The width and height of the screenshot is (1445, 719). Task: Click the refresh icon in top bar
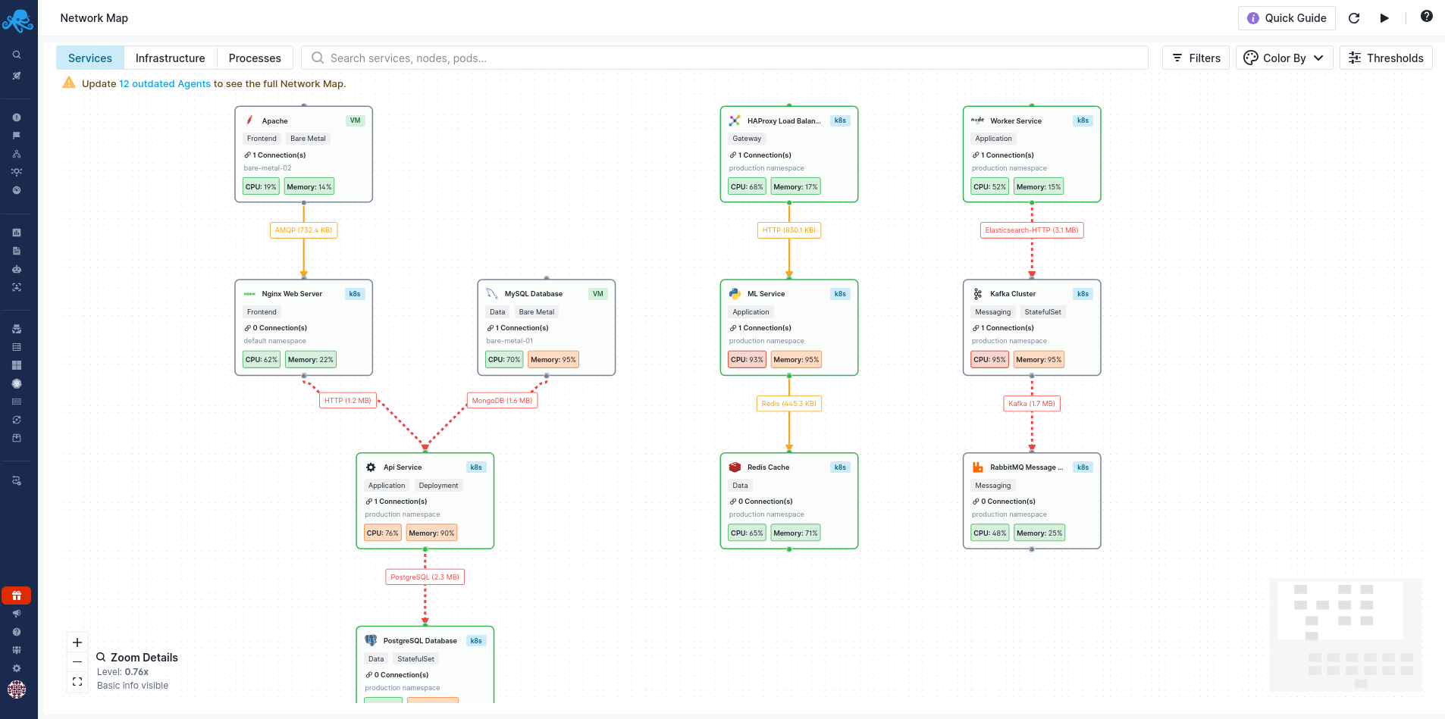(1354, 18)
